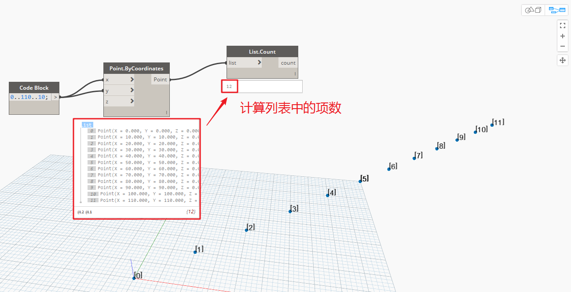
Task: Click point label [0] in the 3D view
Action: tap(138, 275)
